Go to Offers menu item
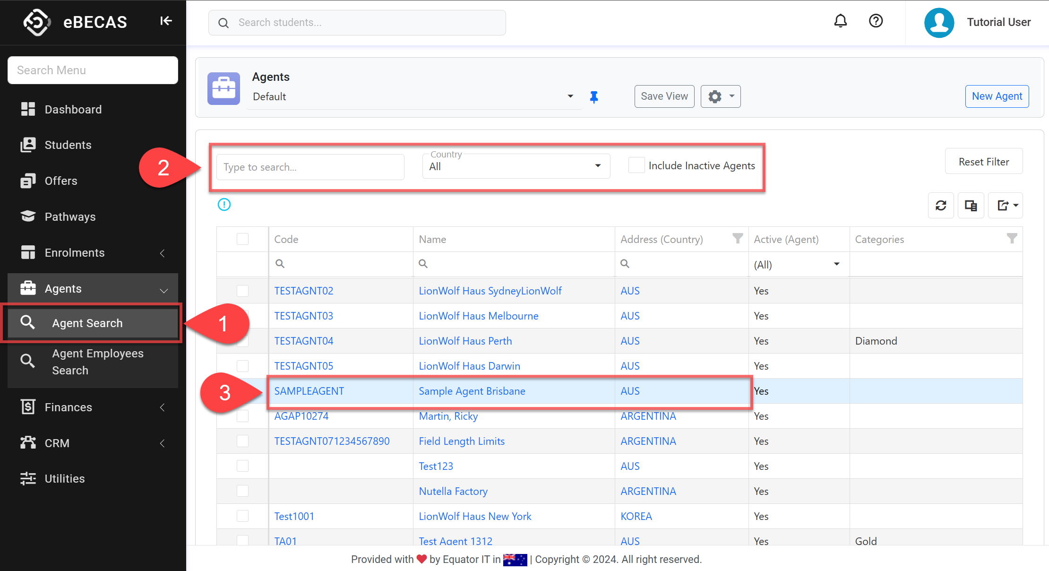Screen dimensions: 1049x571 [x=61, y=181]
